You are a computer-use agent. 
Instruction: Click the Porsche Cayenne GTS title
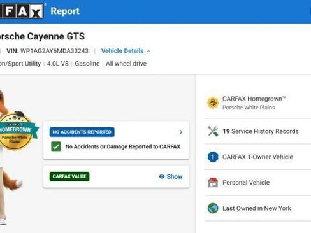tap(42, 36)
